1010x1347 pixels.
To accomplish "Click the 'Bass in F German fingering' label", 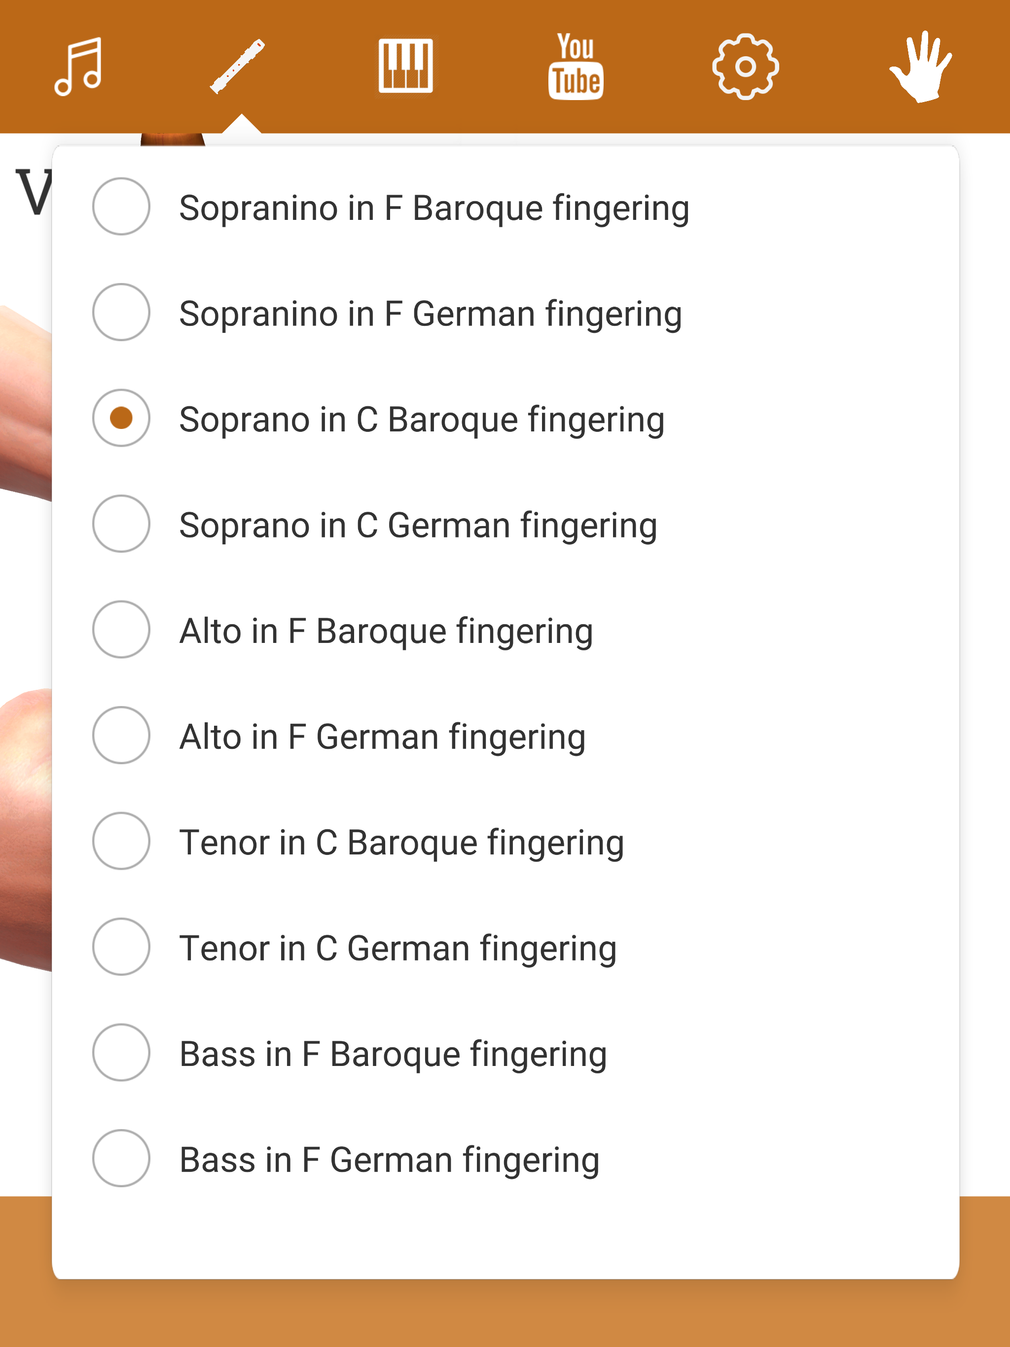I will pos(389,1160).
